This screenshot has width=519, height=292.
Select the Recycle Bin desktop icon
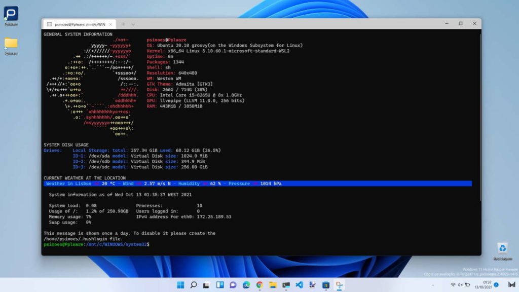point(502,251)
